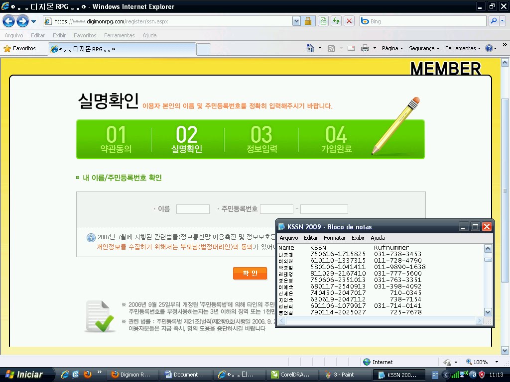Click the Refresh page icon

point(336,21)
